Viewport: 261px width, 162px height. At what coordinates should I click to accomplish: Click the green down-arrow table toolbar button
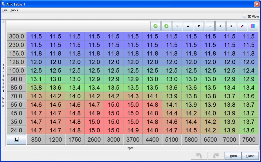pos(166,26)
